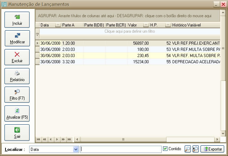Click the Excluir button
This screenshot has width=228, height=156.
pyautogui.click(x=17, y=57)
